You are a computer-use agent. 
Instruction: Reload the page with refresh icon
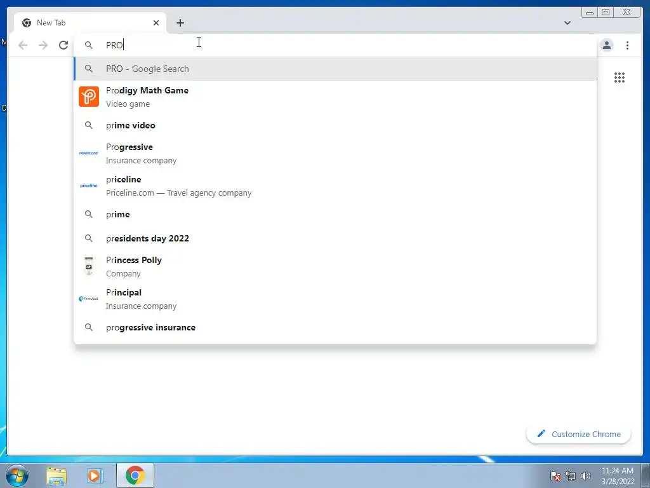63,45
